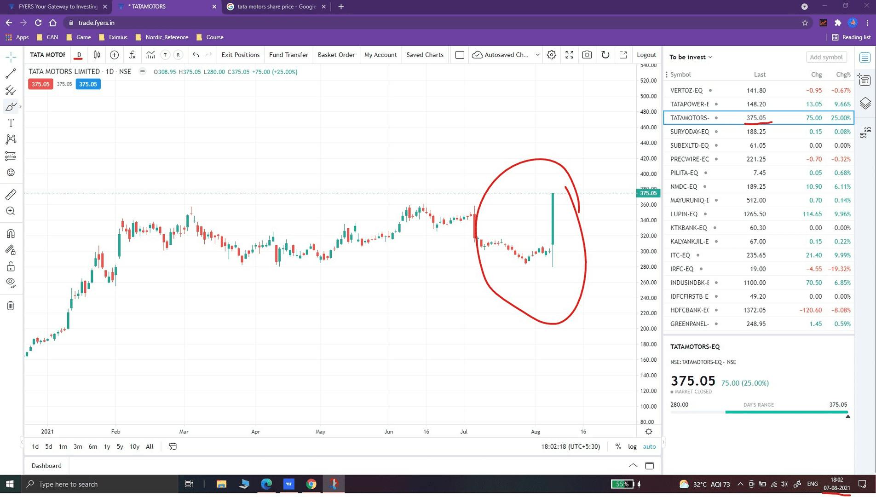Image resolution: width=876 pixels, height=497 pixels.
Task: Toggle magnet mode for drawings
Action: pyautogui.click(x=11, y=234)
